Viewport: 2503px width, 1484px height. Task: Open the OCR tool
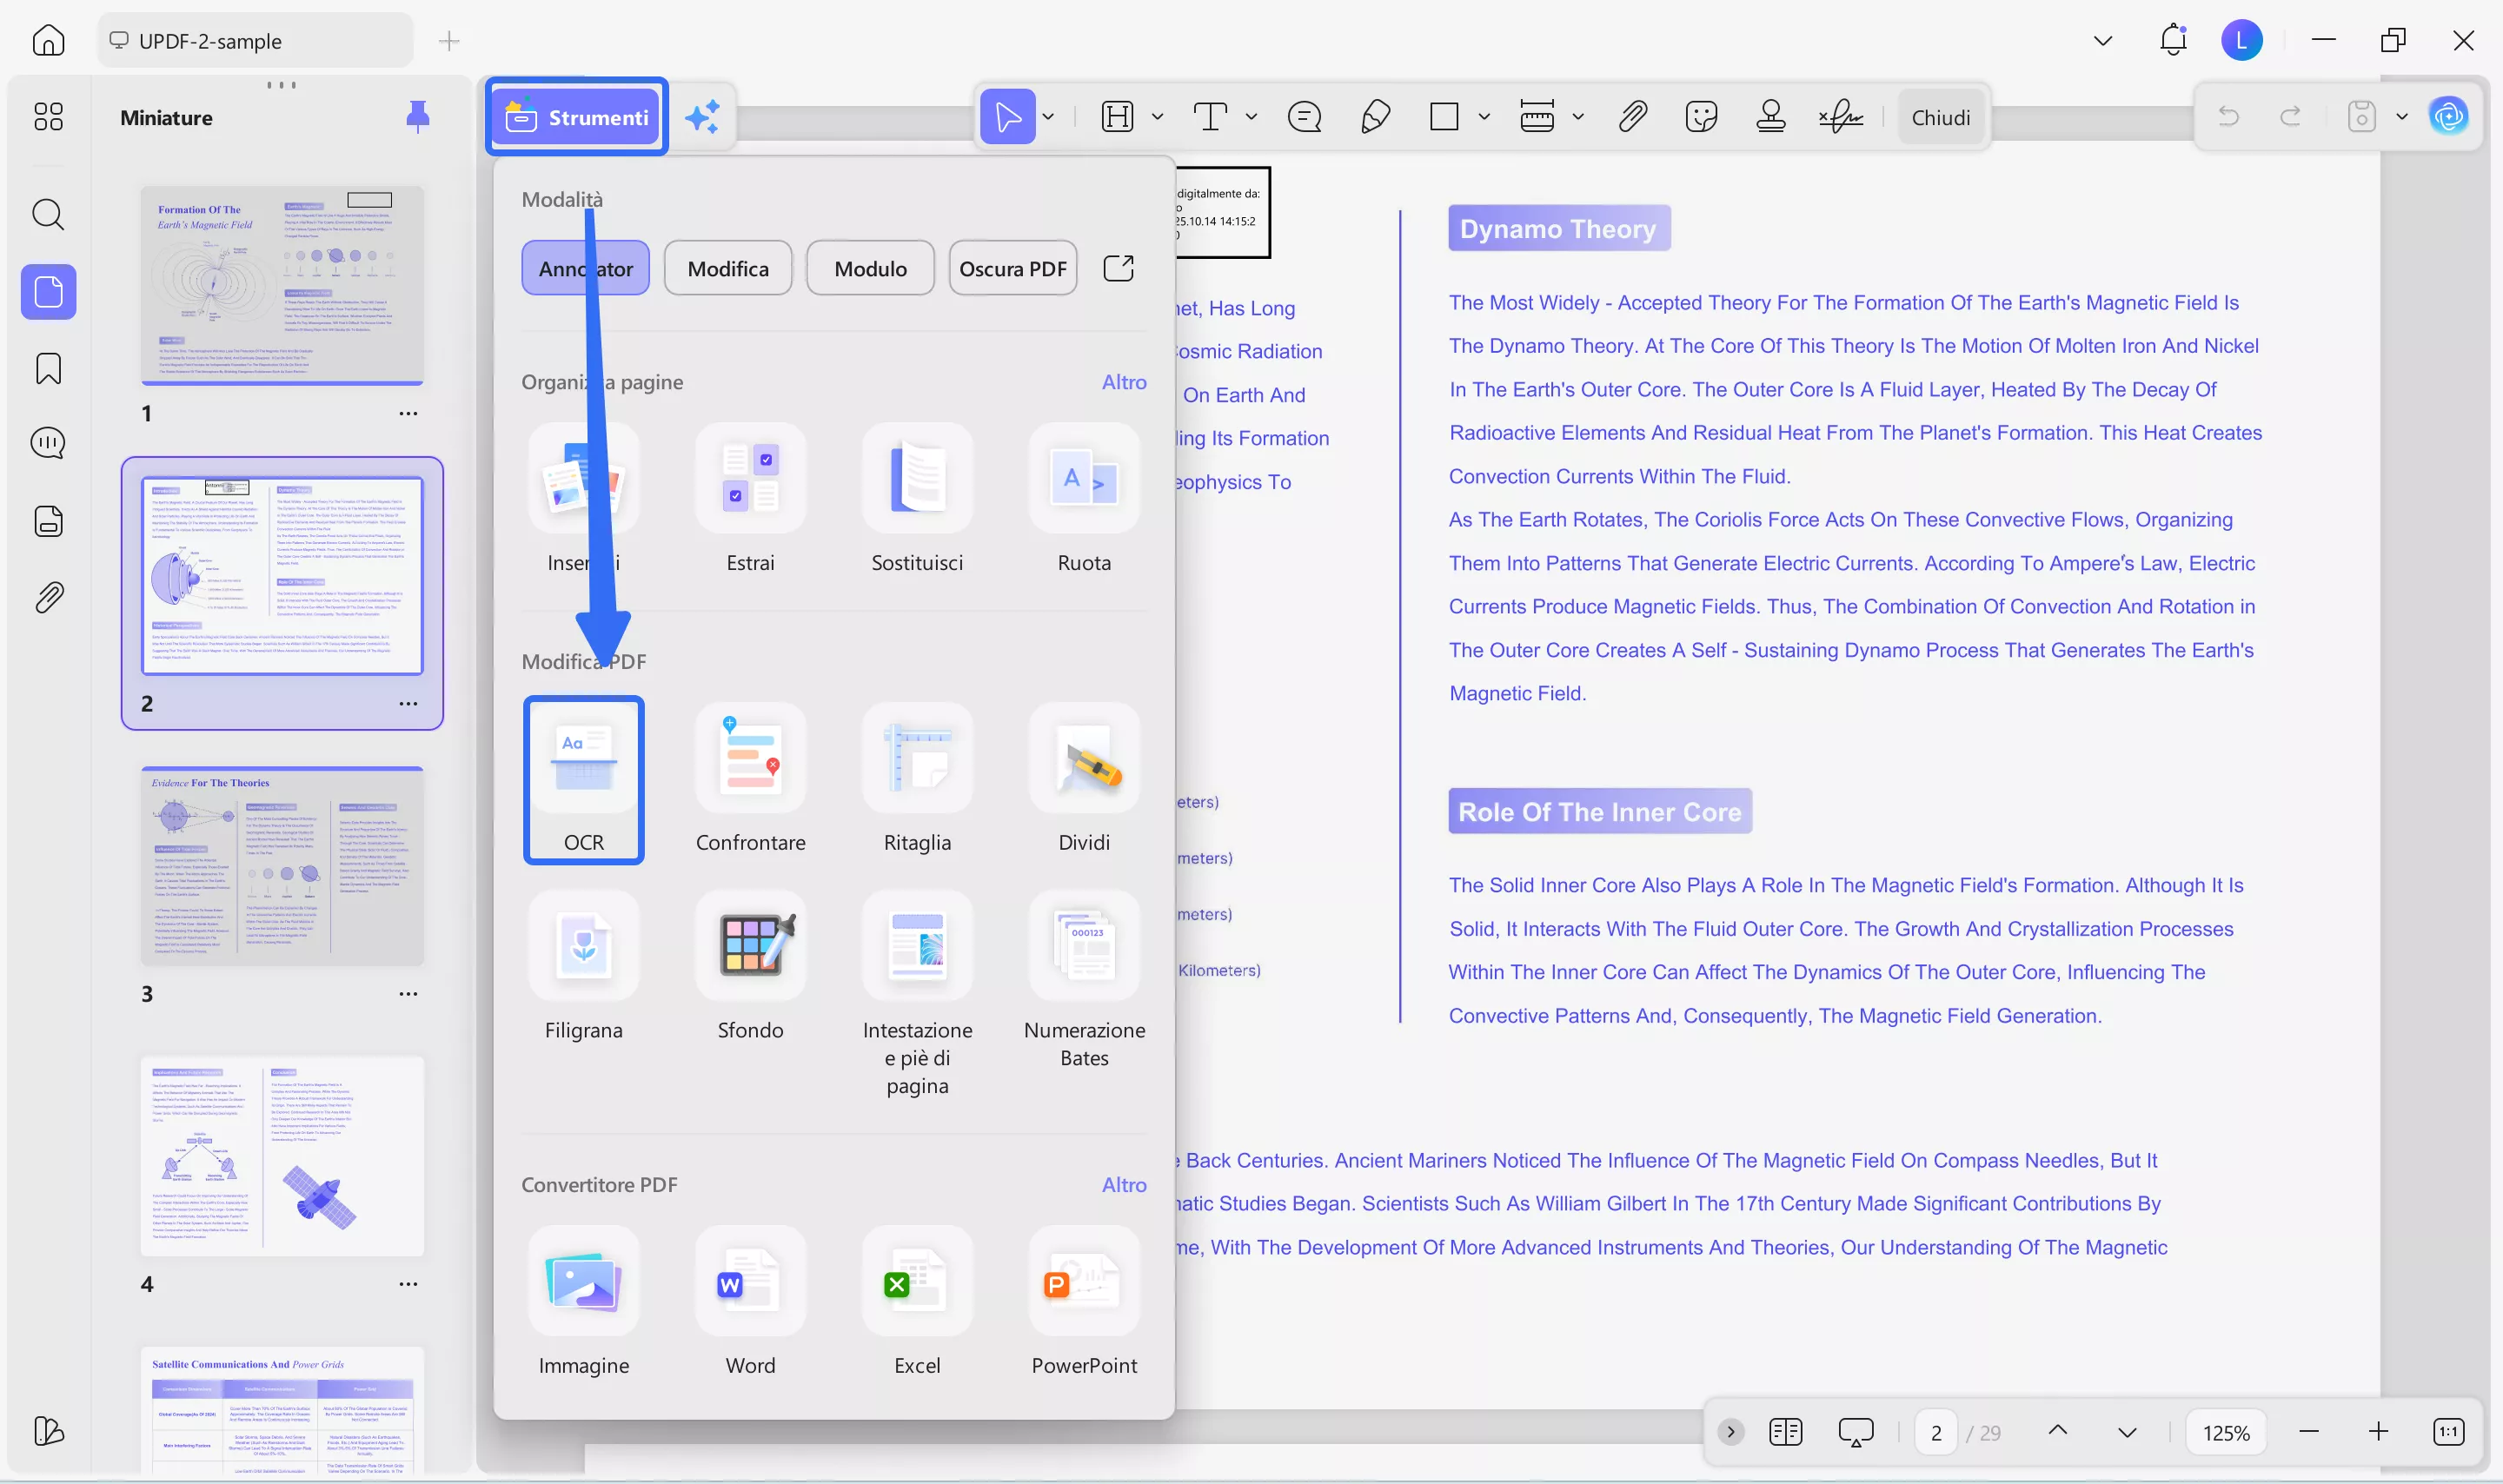click(x=583, y=779)
